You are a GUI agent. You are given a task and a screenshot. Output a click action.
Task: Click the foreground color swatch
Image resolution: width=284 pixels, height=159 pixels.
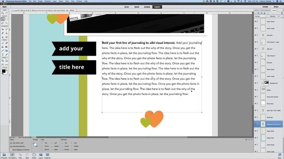(x=4, y=71)
